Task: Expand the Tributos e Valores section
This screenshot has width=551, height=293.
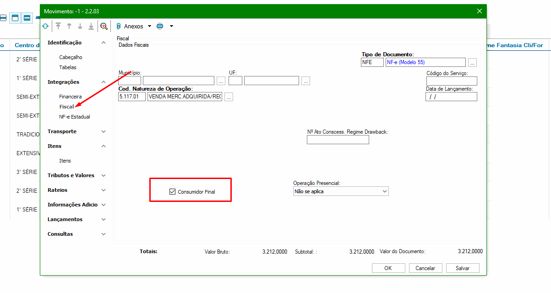Action: (x=104, y=175)
